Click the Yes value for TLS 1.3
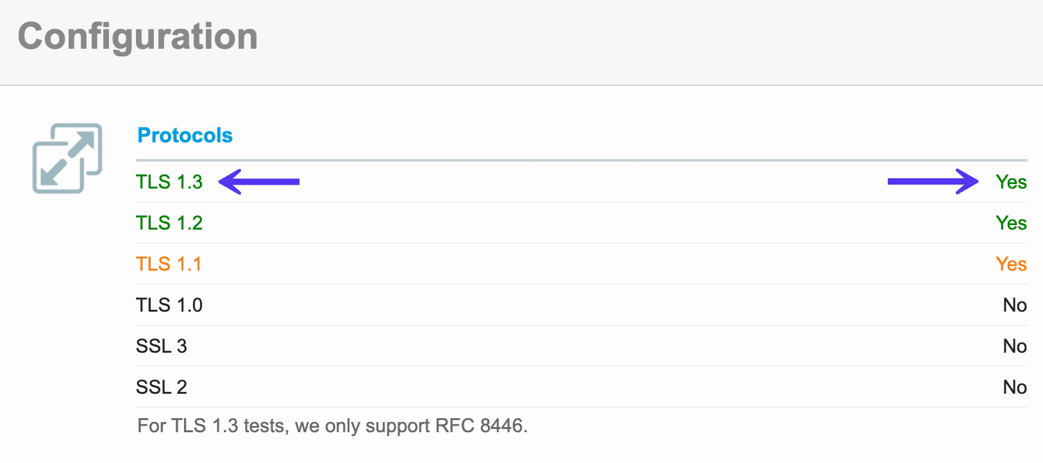Screen dimensions: 1043x463 point(1011,182)
